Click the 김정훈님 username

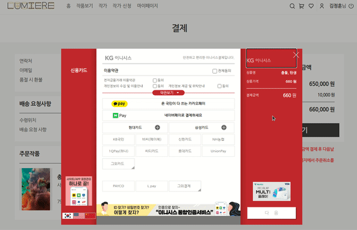337,6
